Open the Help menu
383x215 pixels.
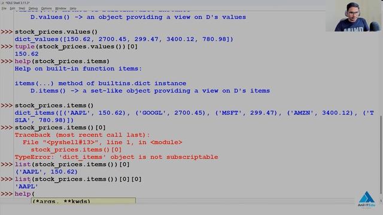(73, 8)
